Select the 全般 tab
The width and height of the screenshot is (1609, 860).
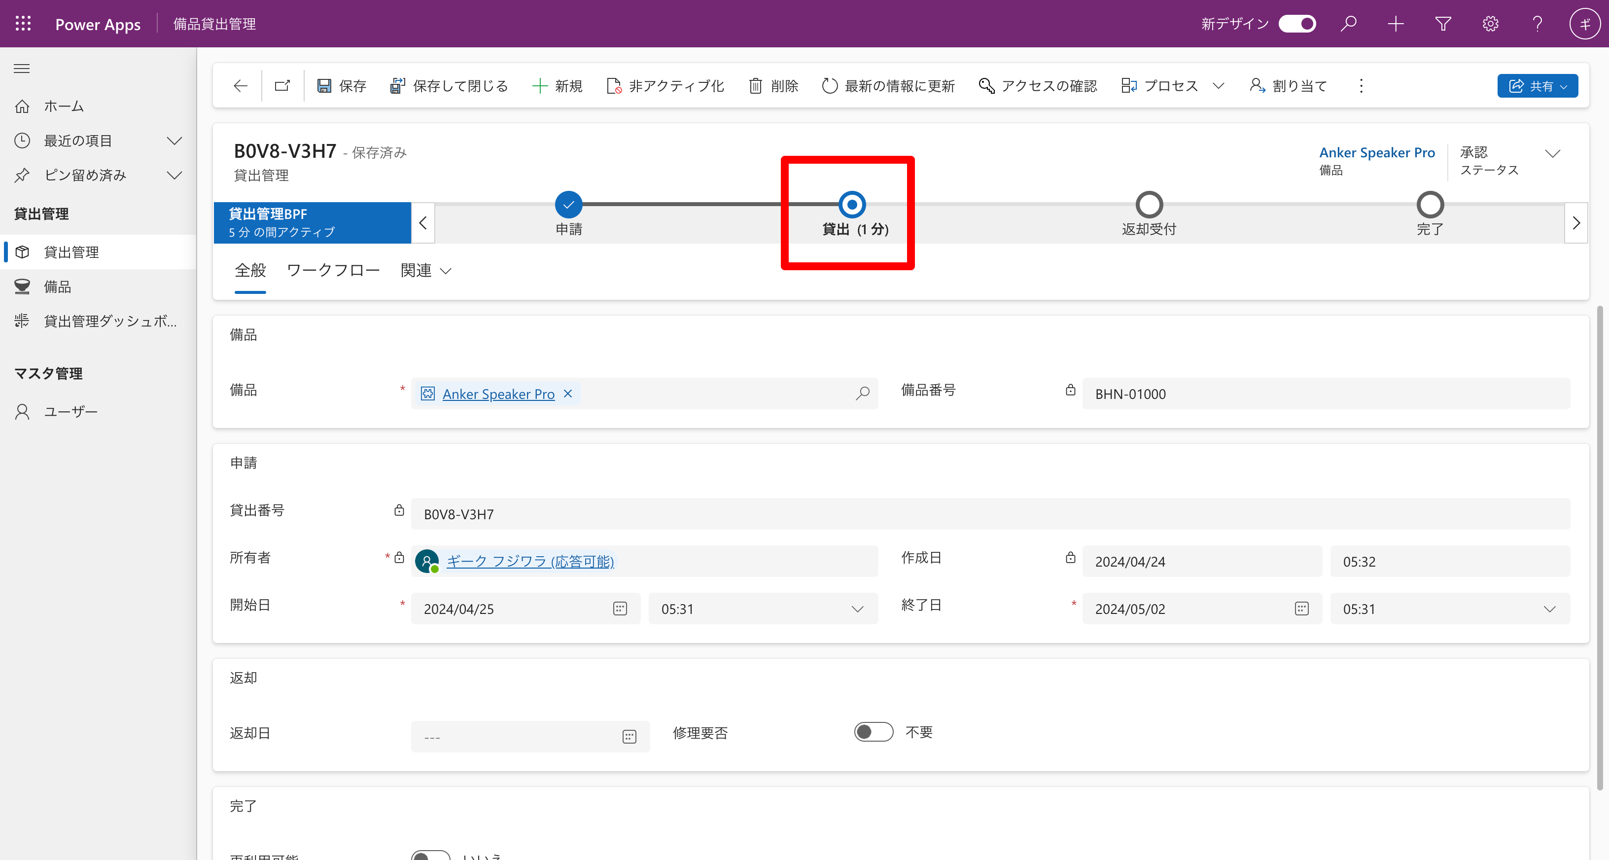pos(249,270)
